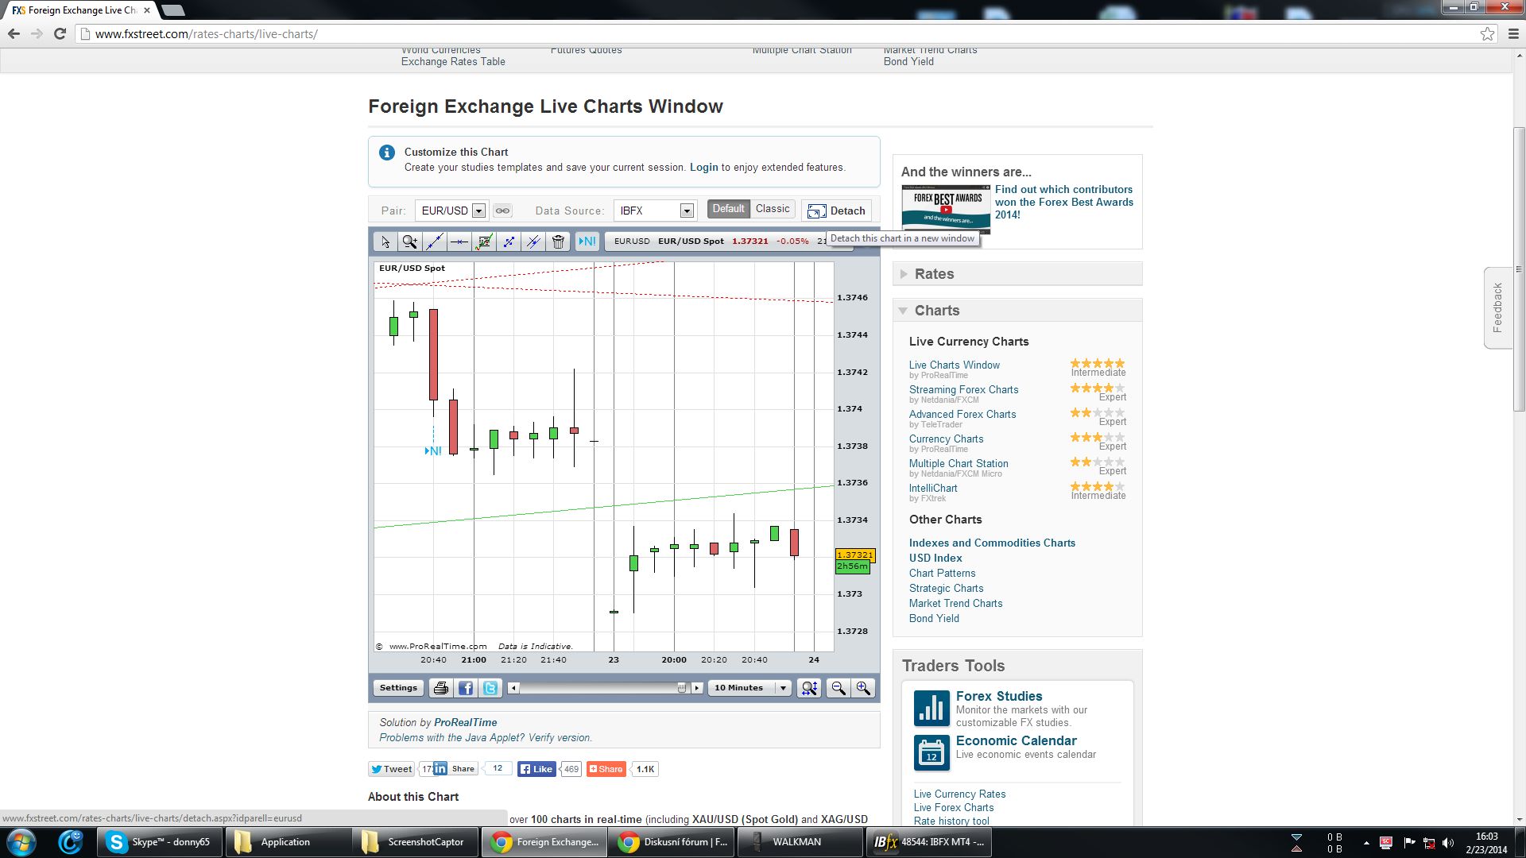The height and width of the screenshot is (858, 1526).
Task: Open Forex Studies tool
Action: pos(998,696)
